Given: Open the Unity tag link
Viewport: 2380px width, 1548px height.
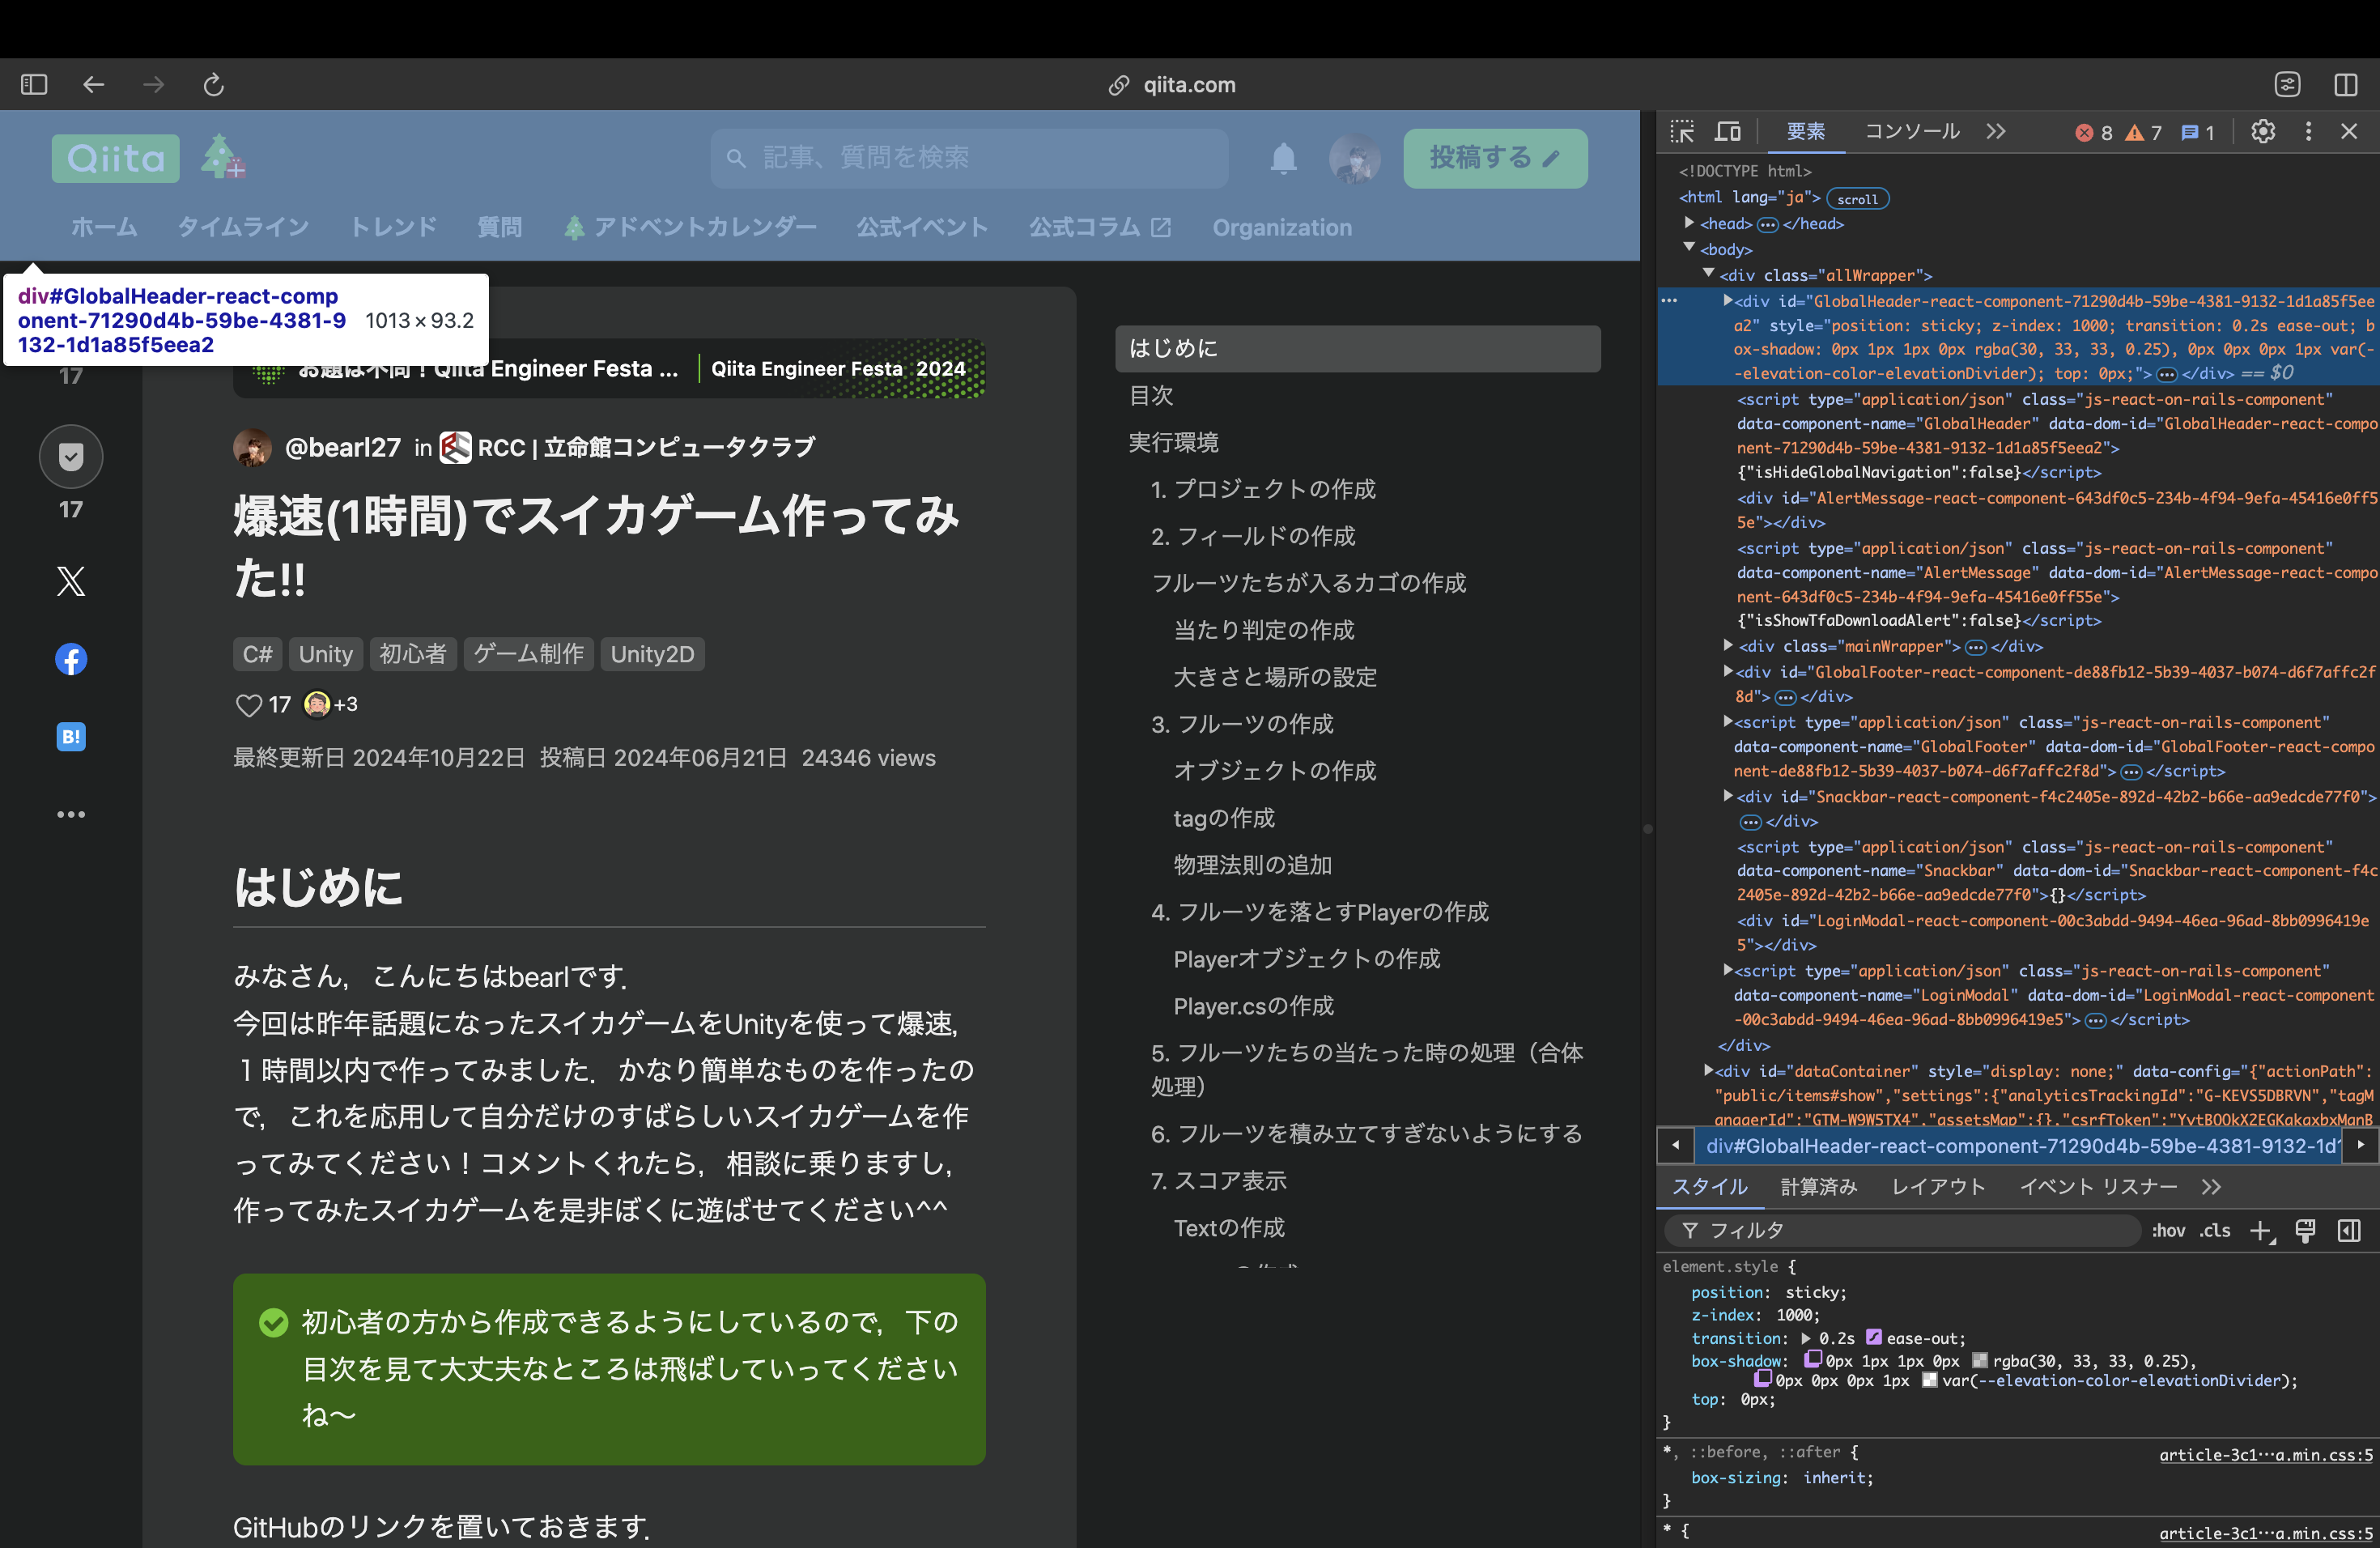Looking at the screenshot, I should (325, 654).
